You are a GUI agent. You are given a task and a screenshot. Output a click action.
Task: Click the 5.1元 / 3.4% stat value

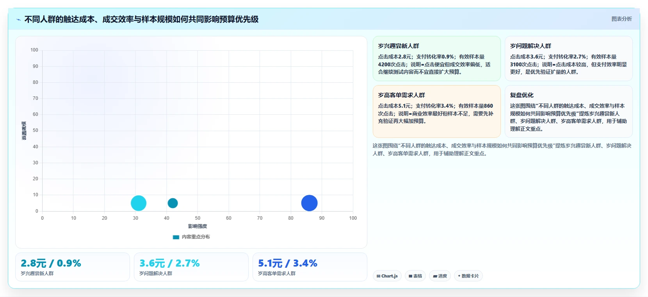pyautogui.click(x=288, y=263)
